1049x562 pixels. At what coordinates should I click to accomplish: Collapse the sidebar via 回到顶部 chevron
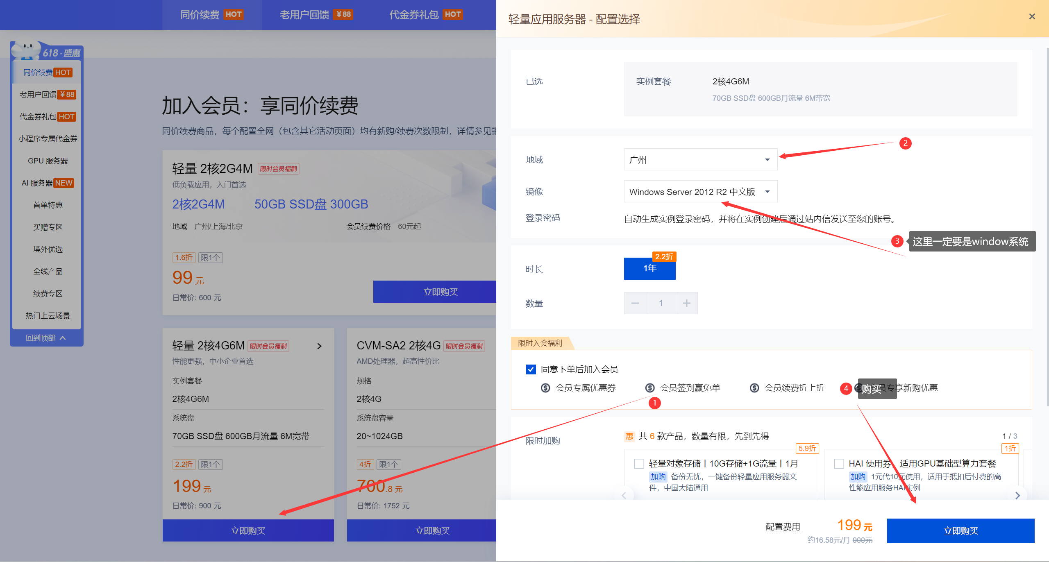click(x=63, y=338)
